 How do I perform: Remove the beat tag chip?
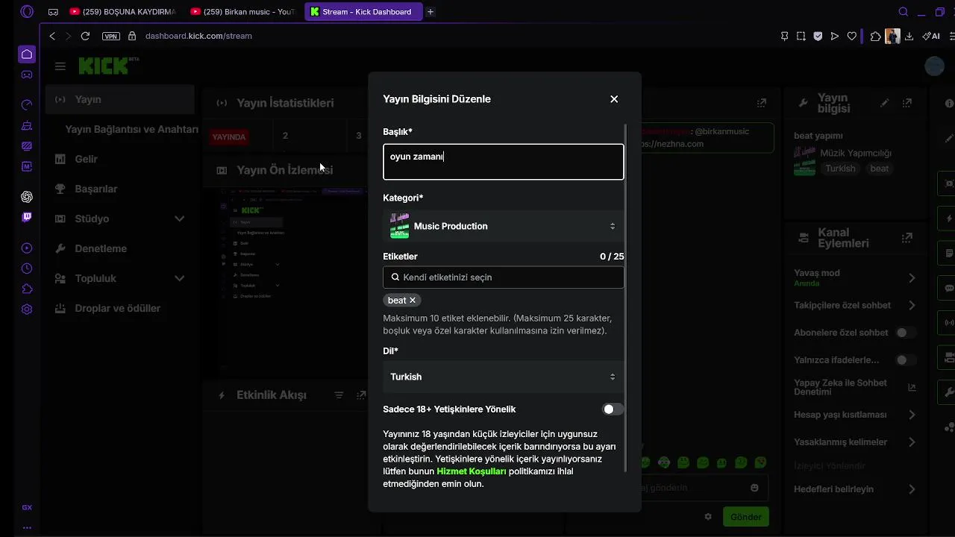(413, 300)
